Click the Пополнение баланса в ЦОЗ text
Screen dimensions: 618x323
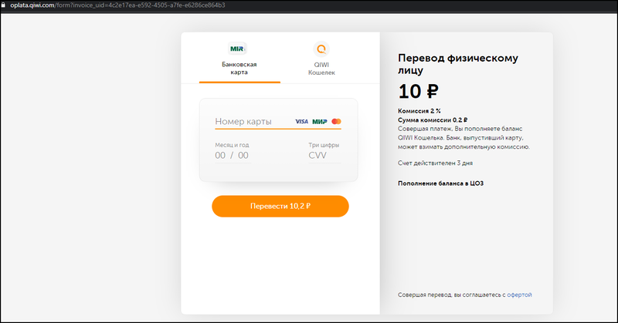pyautogui.click(x=440, y=183)
